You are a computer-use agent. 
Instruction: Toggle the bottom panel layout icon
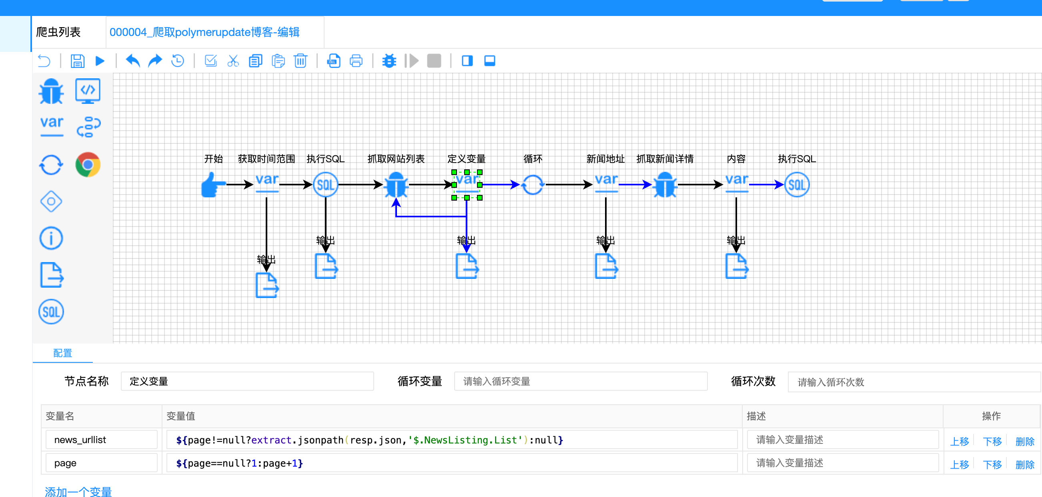click(489, 61)
